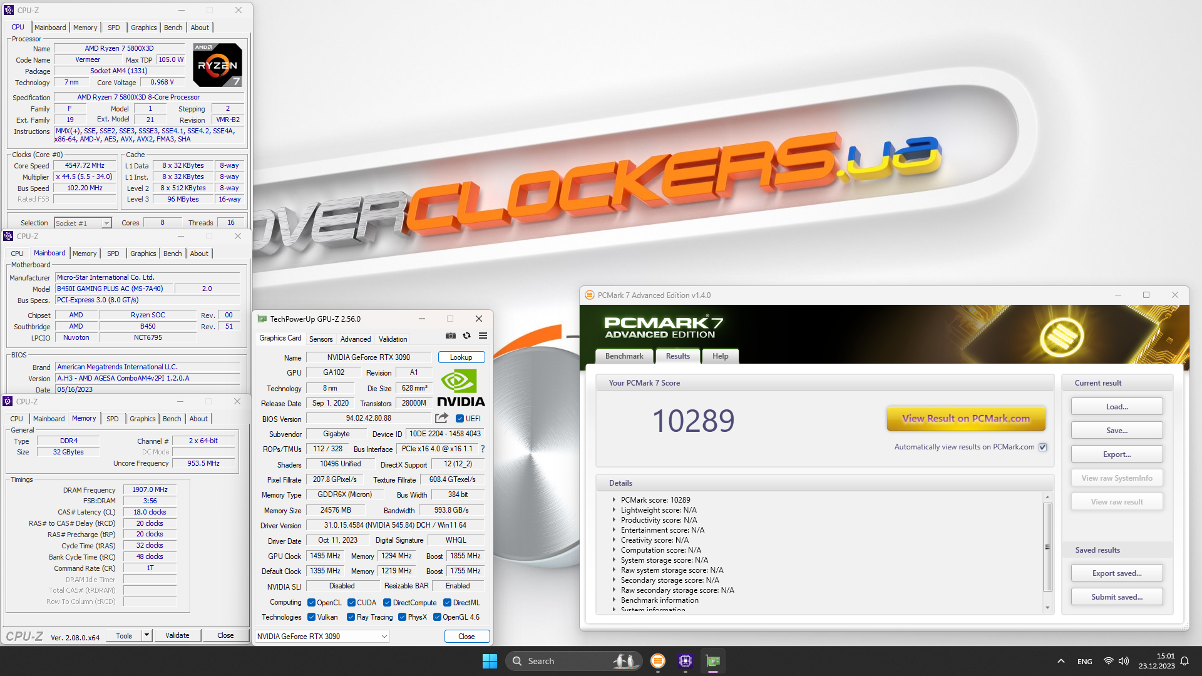Viewport: 1202px width, 676px height.
Task: Click the CPU-Z taskbar icon
Action: click(686, 661)
